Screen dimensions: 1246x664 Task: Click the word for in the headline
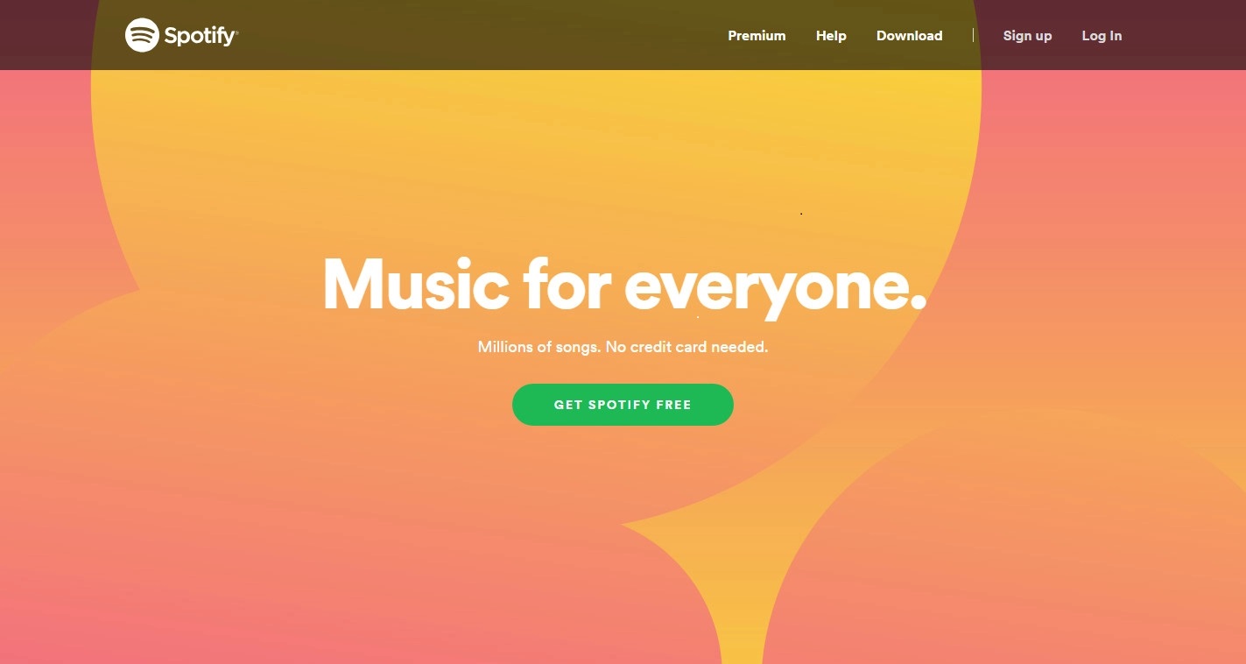567,283
